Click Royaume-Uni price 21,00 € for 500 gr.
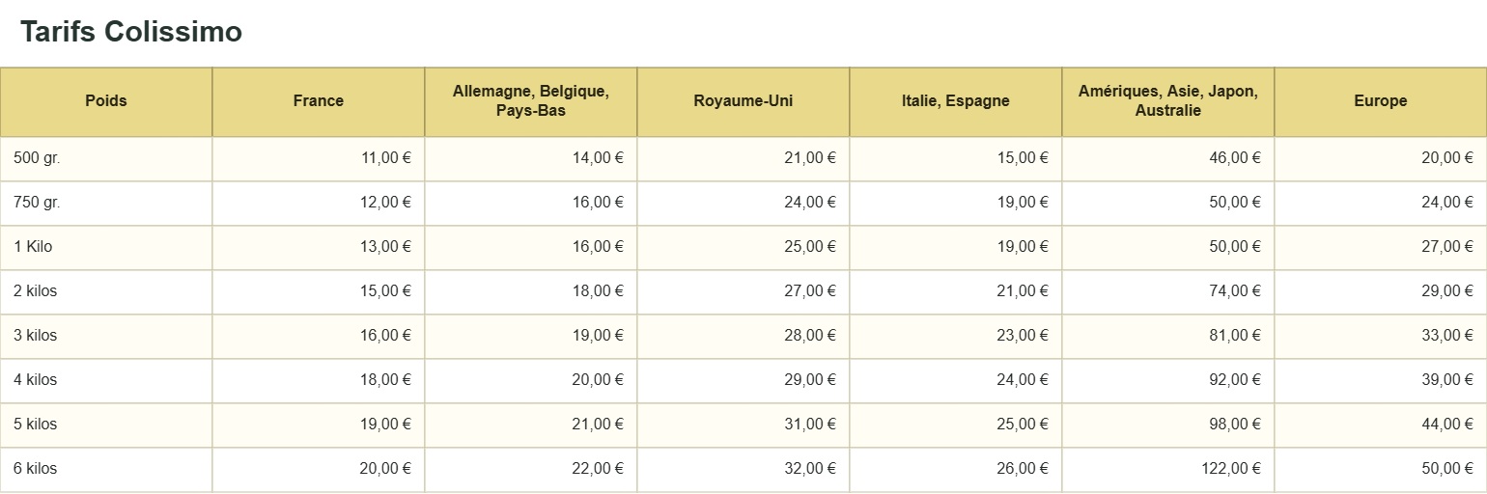 tap(743, 158)
